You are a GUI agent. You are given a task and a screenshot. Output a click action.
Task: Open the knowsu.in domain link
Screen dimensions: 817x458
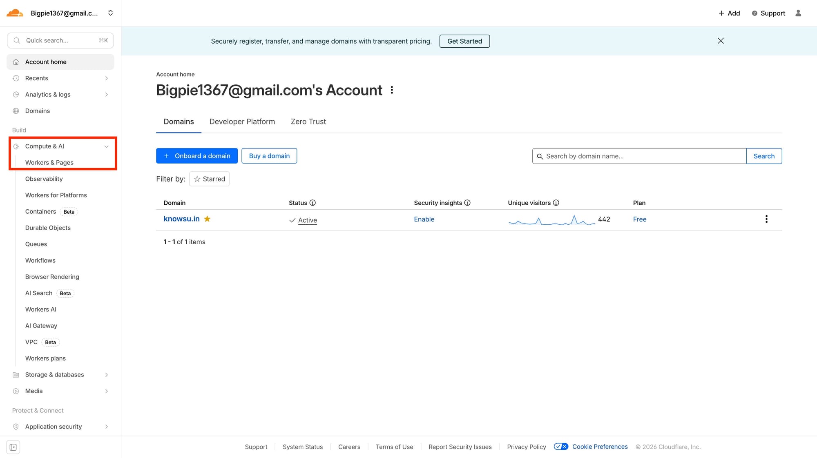181,219
